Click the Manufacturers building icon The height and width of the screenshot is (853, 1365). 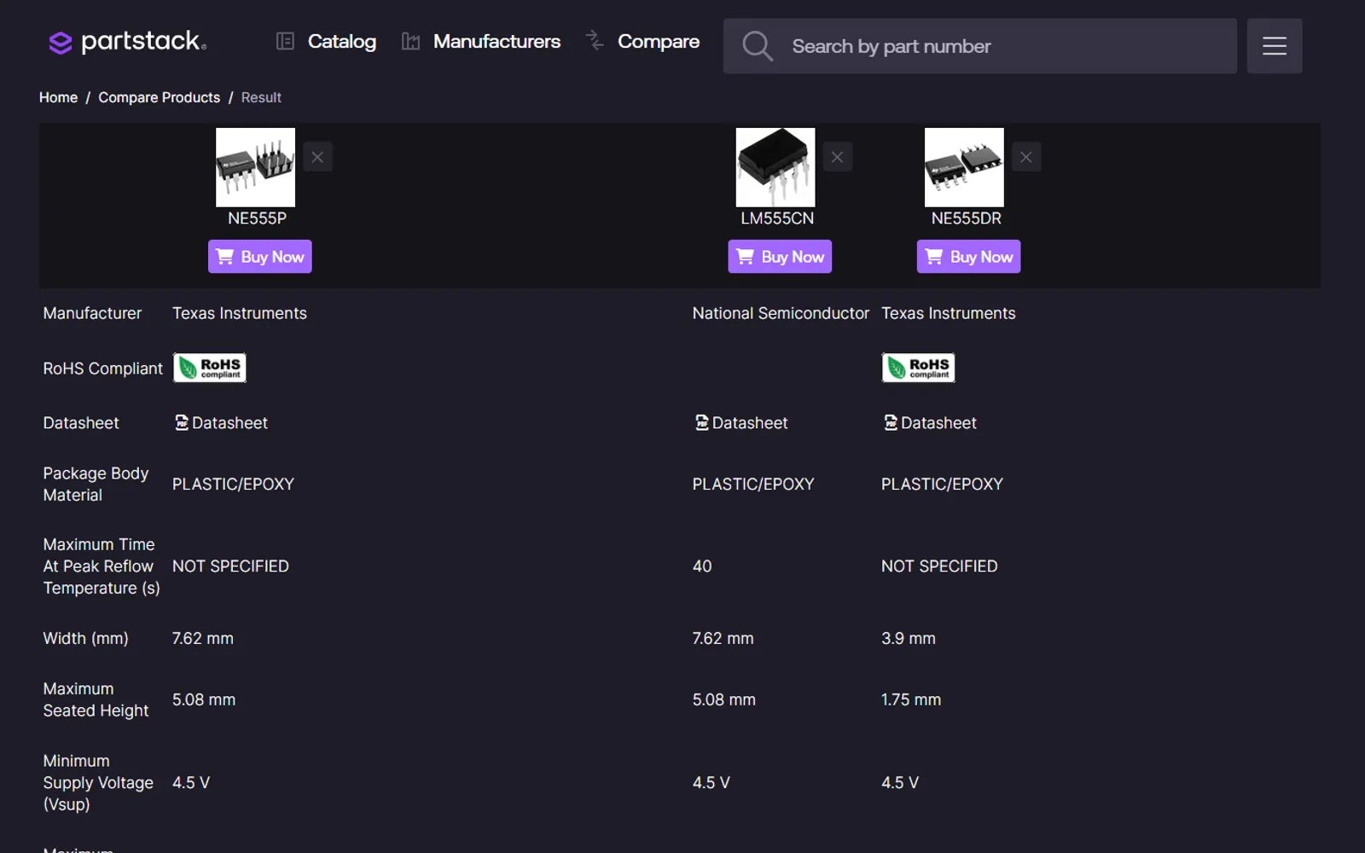410,41
